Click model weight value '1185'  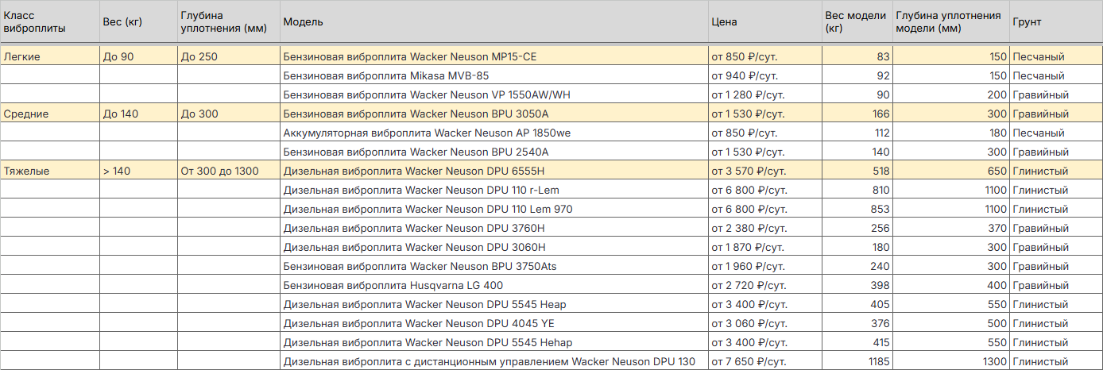pyautogui.click(x=857, y=362)
